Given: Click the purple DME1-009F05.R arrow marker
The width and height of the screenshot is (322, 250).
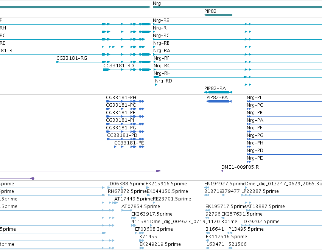Looking at the screenshot, I should [222, 171].
